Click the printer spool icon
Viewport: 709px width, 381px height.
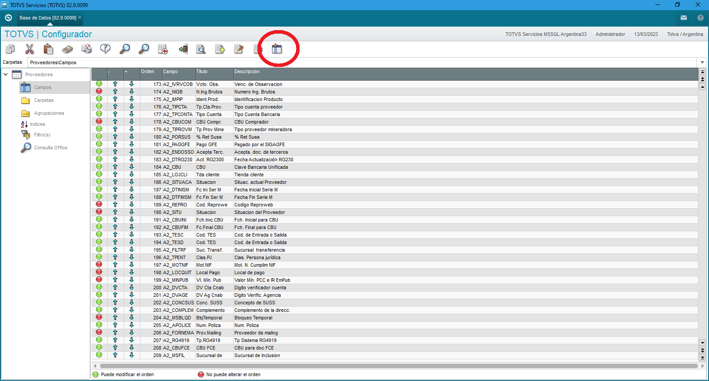[x=86, y=49]
